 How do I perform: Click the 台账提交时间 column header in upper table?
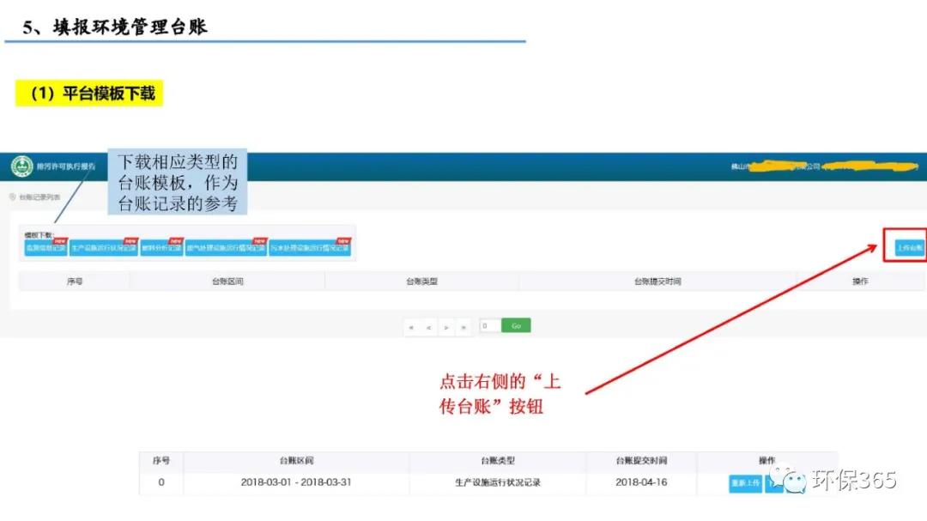pos(657,282)
